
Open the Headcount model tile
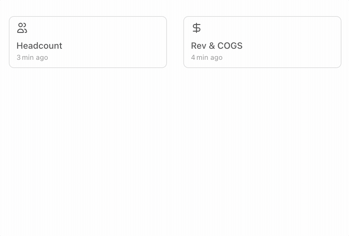[88, 42]
